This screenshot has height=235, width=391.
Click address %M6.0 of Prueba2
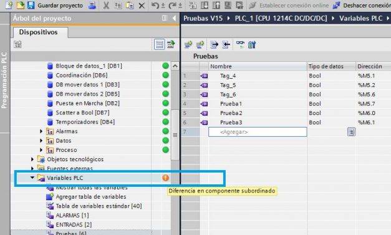click(367, 113)
